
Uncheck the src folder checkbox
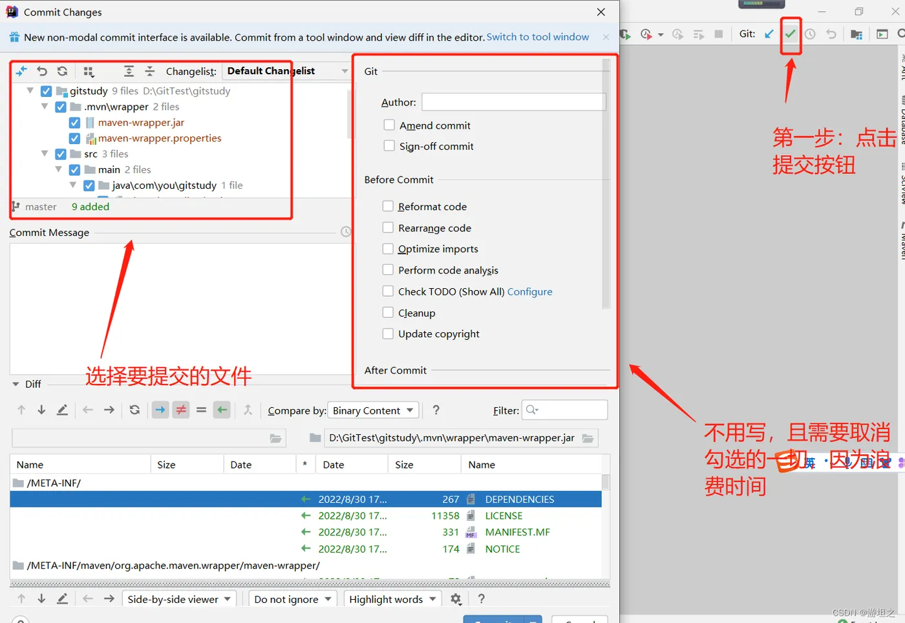click(61, 154)
